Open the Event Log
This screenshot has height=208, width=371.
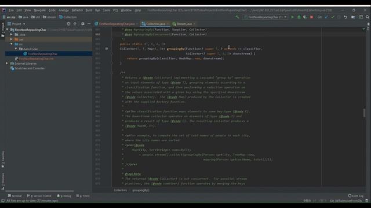355,196
